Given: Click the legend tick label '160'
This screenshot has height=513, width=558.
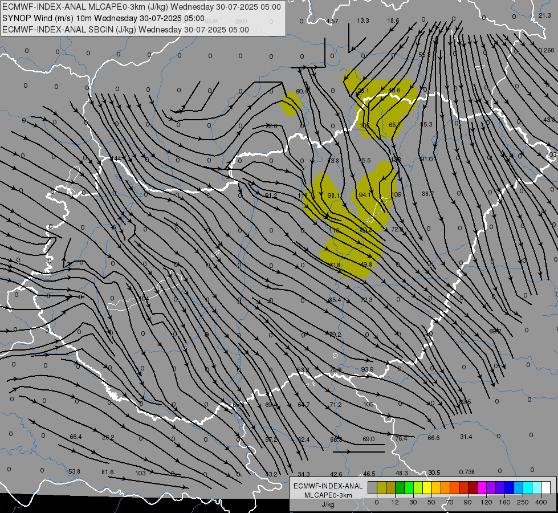Looking at the screenshot, I should point(504,502).
